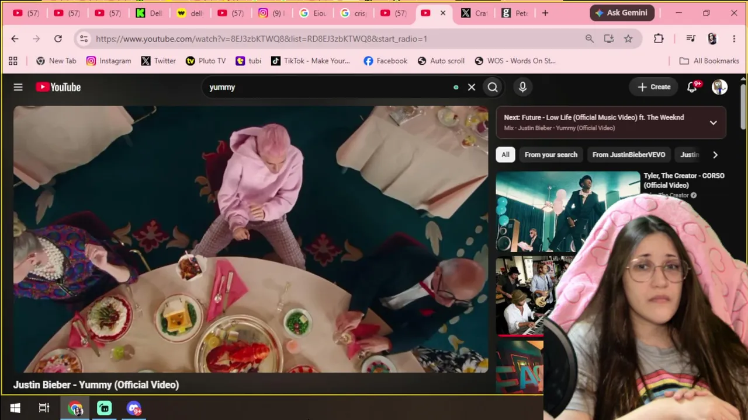Viewport: 748px width, 420px height.
Task: Click the Tyler, The Creator CORSO thumbnail
Action: 567,211
